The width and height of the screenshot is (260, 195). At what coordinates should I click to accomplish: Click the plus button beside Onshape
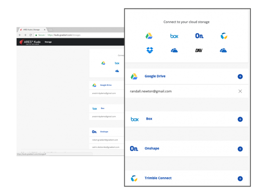point(240,149)
